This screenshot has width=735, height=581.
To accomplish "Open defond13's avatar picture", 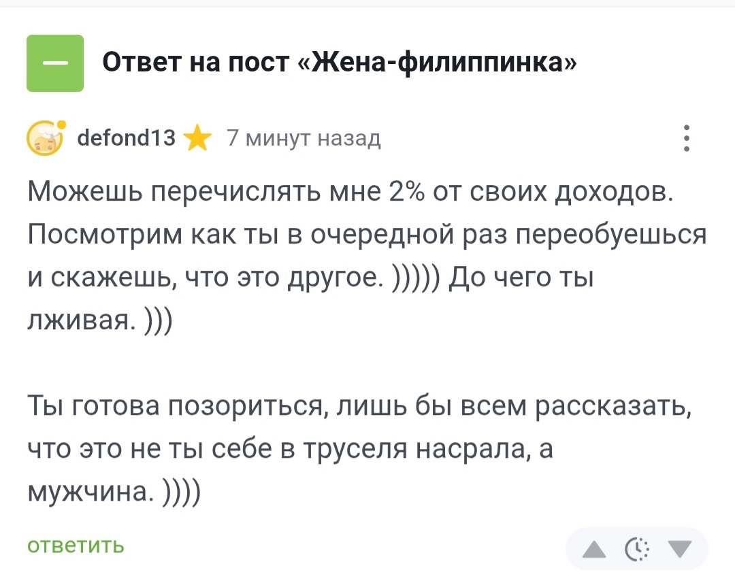I will 44,139.
